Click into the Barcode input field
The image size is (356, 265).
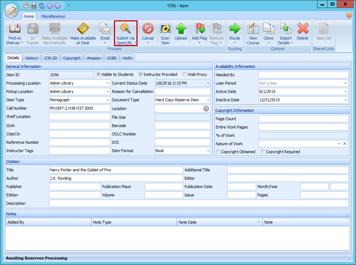[183, 126]
